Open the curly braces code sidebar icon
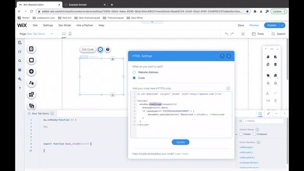The height and width of the screenshot is (171, 304). pyautogui.click(x=19, y=52)
